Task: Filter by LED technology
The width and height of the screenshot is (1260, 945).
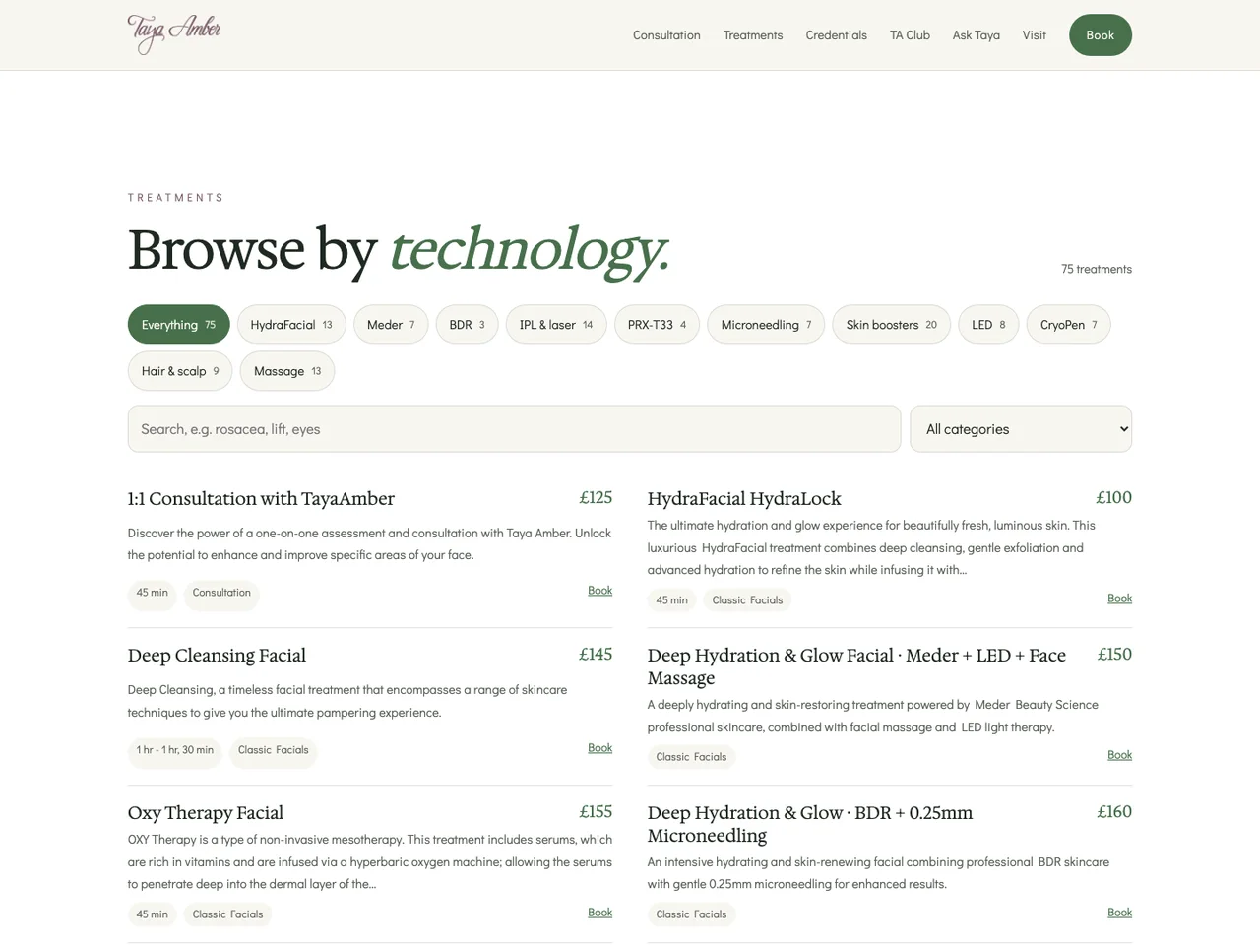Action: [988, 325]
